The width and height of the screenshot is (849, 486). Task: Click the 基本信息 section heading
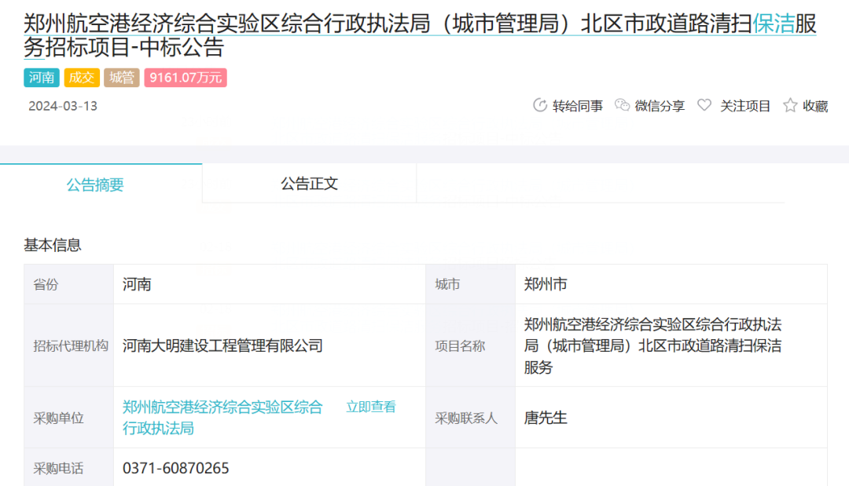tap(53, 245)
